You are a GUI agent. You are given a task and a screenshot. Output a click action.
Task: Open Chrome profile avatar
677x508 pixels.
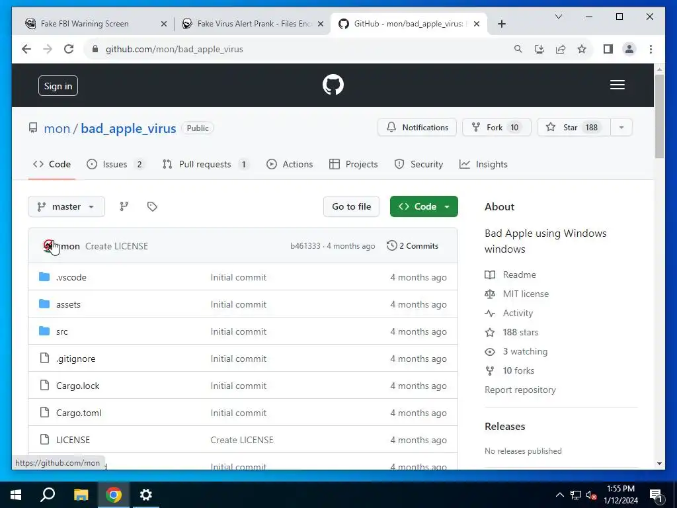(x=629, y=49)
